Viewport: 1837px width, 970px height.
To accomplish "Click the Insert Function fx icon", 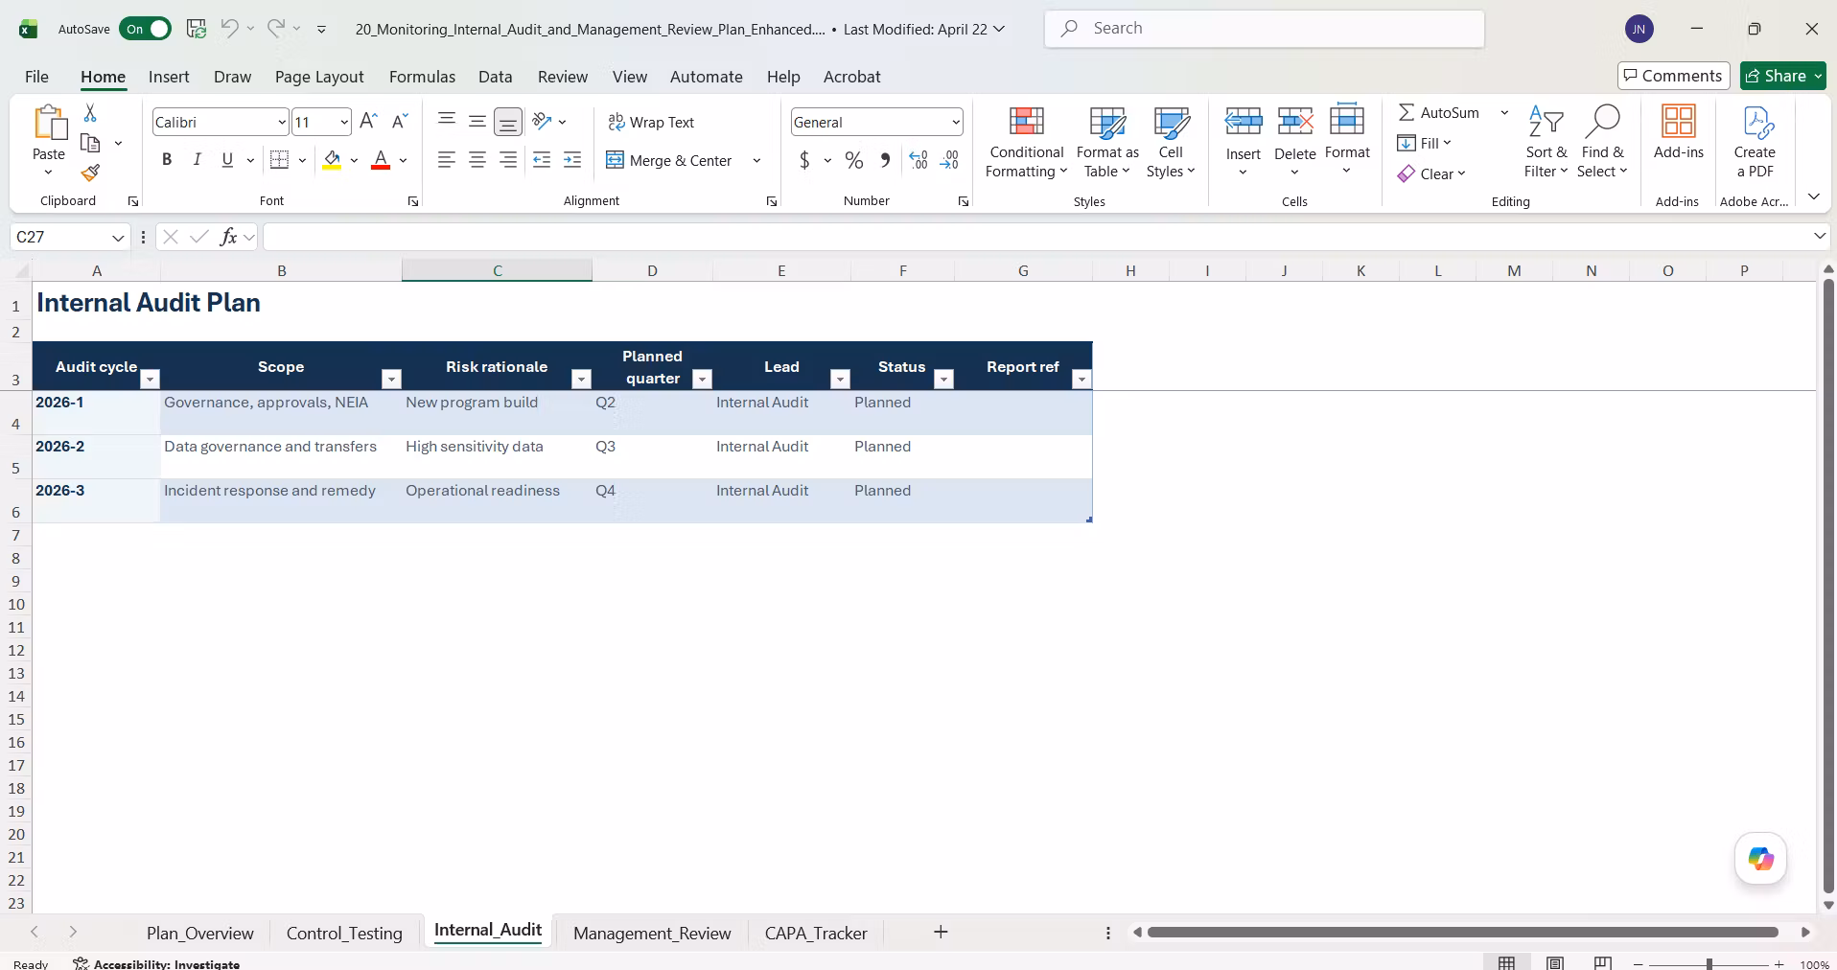I will (228, 237).
